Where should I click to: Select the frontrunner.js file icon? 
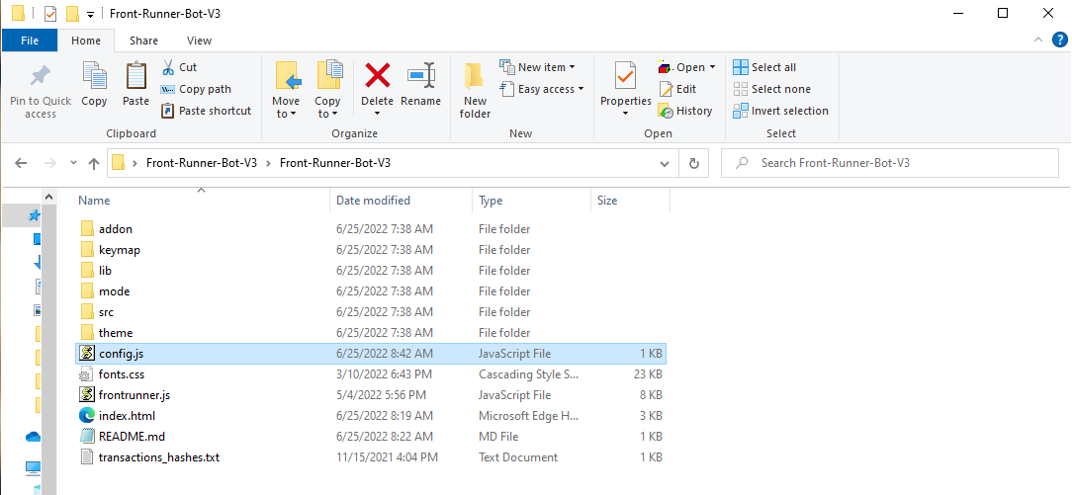tap(86, 394)
